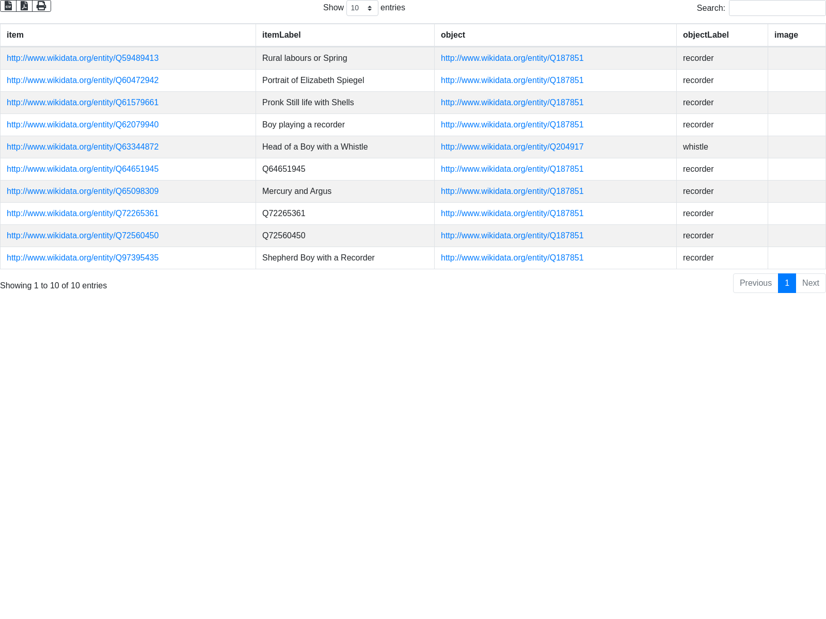Viewport: 826px width, 619px height.
Task: Open the Q204917 whistle object link
Action: (x=512, y=147)
